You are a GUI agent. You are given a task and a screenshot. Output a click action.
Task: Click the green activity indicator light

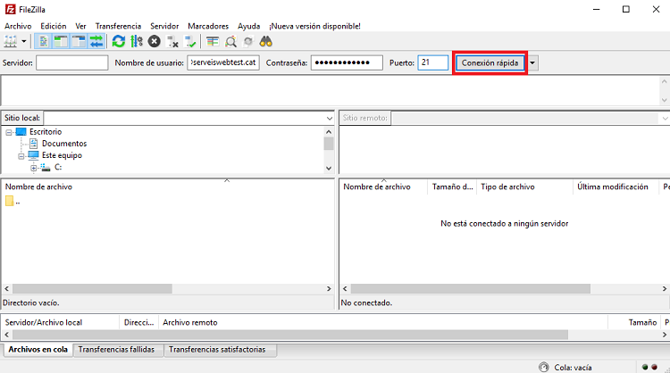click(x=645, y=367)
